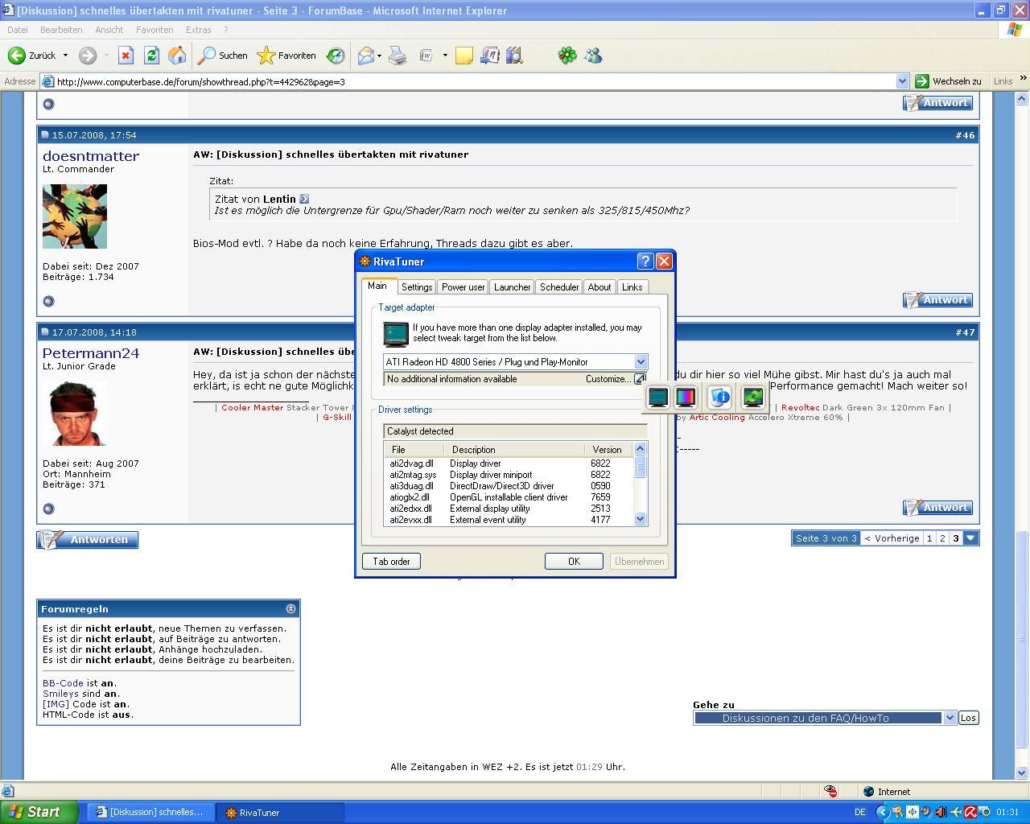This screenshot has height=824, width=1030.
Task: Click the green refresh monitor icon in the popup
Action: [x=752, y=397]
